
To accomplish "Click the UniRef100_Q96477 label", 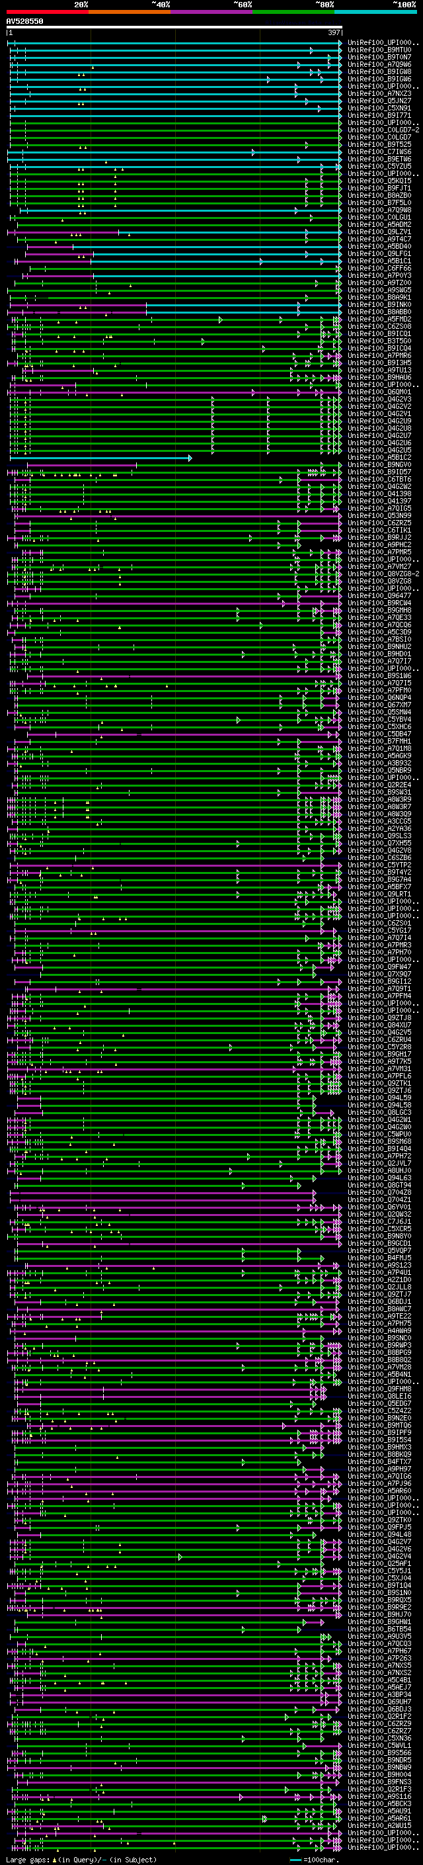I will [x=379, y=595].
